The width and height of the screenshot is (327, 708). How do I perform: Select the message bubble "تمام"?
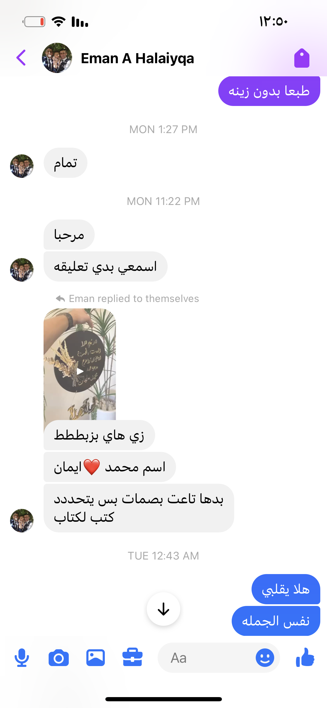coord(65,163)
